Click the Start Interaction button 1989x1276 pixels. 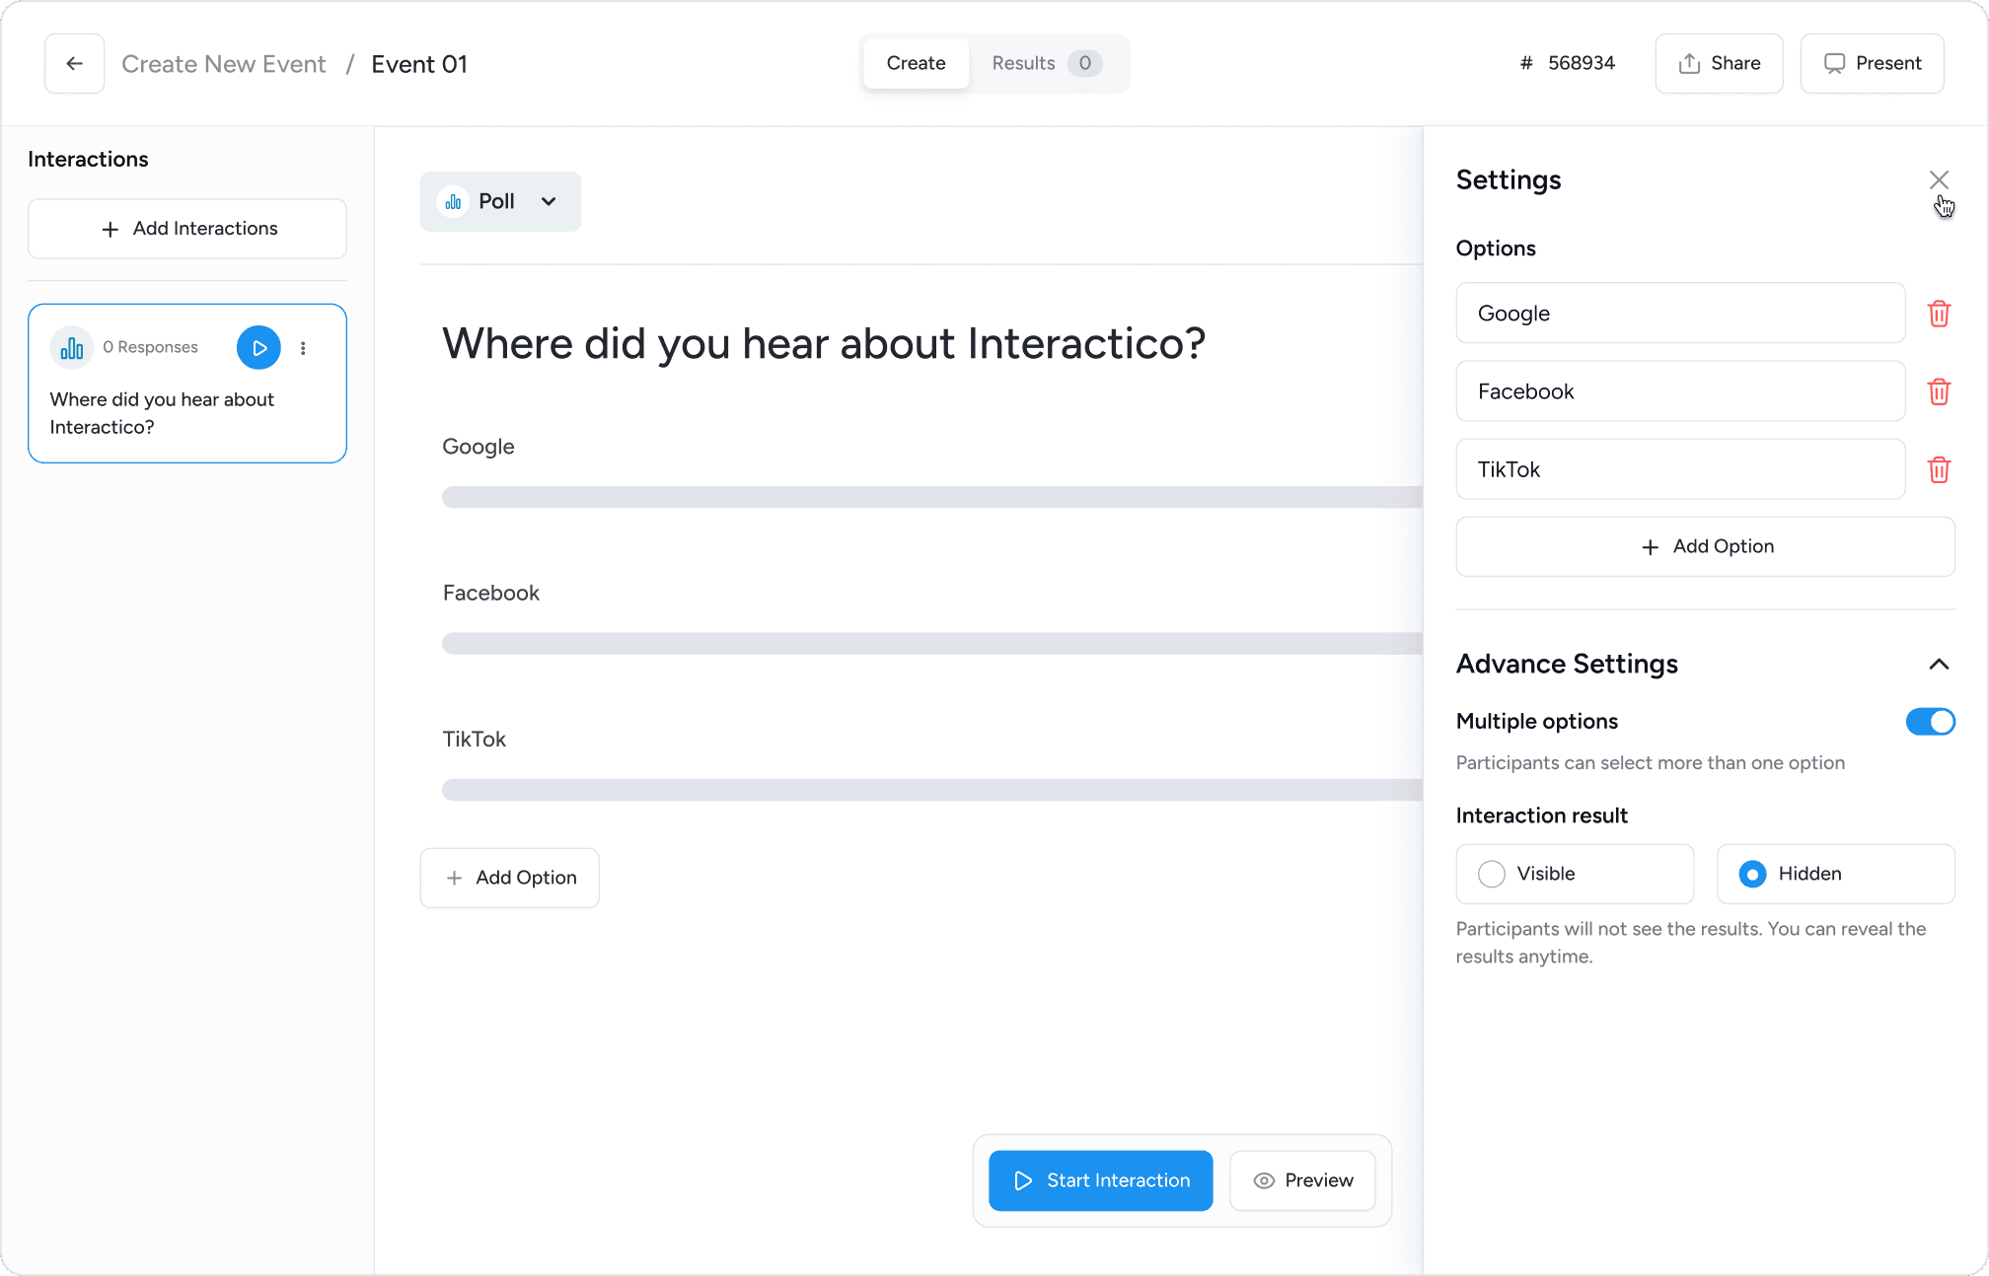click(x=1100, y=1180)
